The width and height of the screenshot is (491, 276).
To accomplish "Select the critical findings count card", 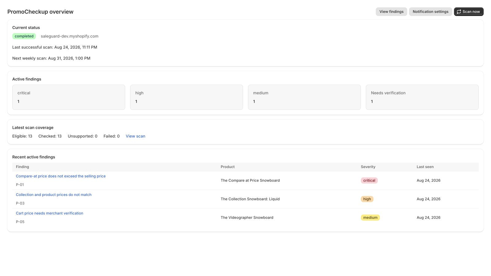I will click(x=69, y=97).
